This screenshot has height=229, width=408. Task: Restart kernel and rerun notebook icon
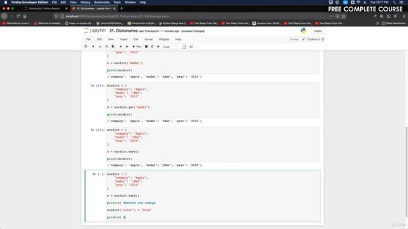point(158,46)
